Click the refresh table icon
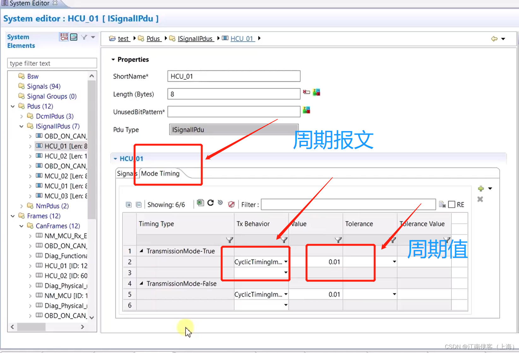 210,203
